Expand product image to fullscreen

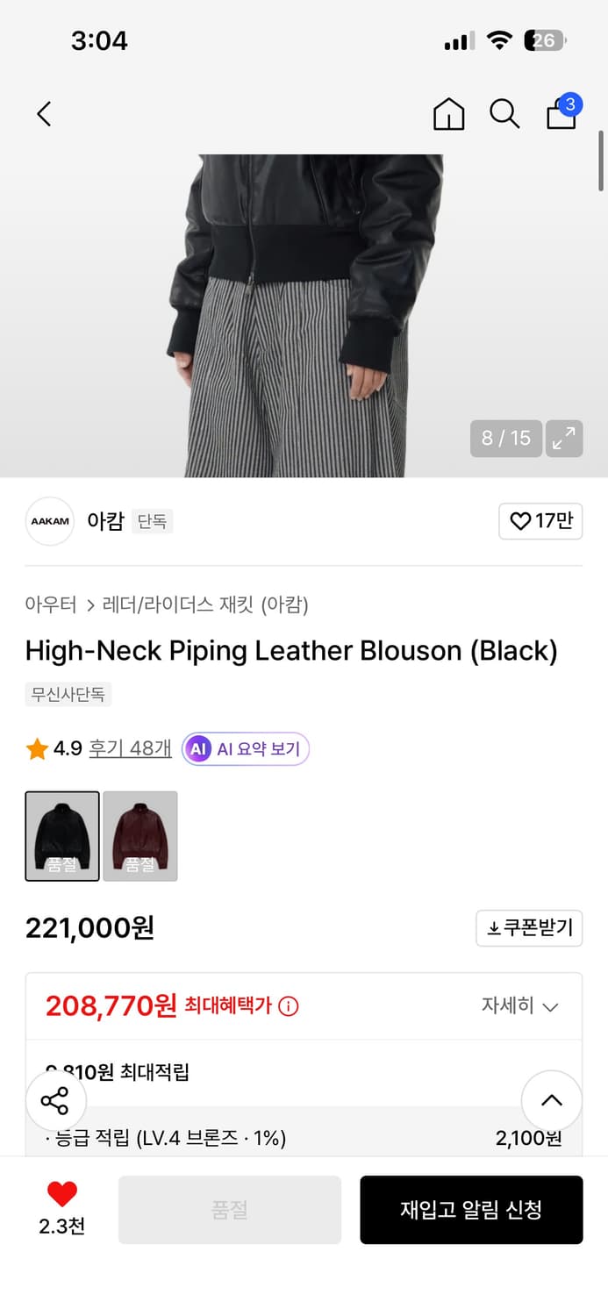click(563, 438)
